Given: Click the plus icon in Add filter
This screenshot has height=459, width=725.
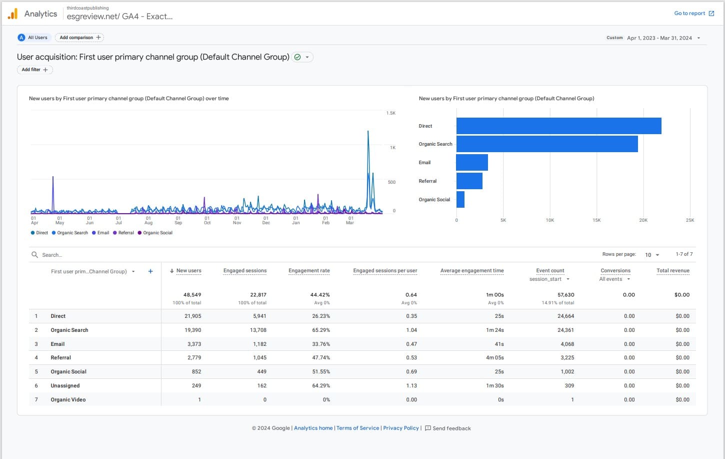Looking at the screenshot, I should pos(45,70).
